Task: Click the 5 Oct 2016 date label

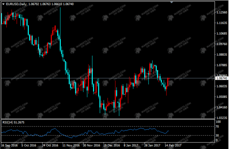Action: pos(29,145)
